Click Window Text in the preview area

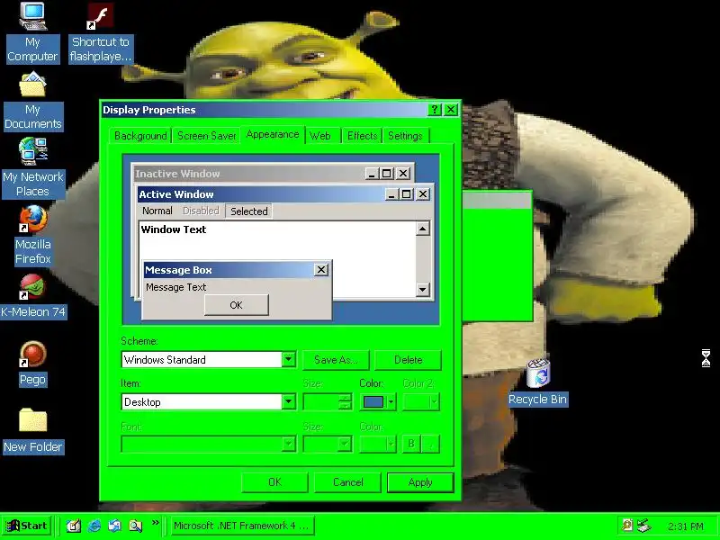(x=174, y=229)
